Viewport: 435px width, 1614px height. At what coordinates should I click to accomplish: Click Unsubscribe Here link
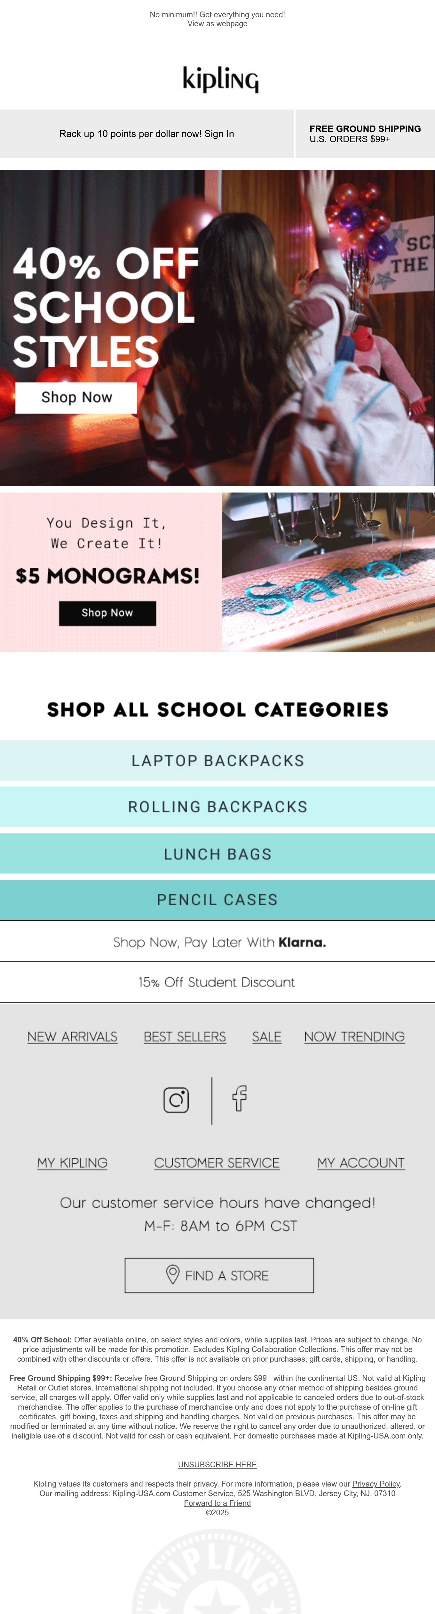[217, 1464]
